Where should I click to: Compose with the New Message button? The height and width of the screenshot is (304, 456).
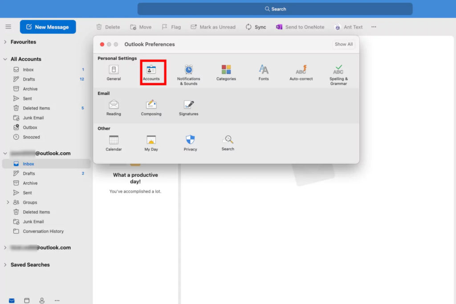point(48,27)
